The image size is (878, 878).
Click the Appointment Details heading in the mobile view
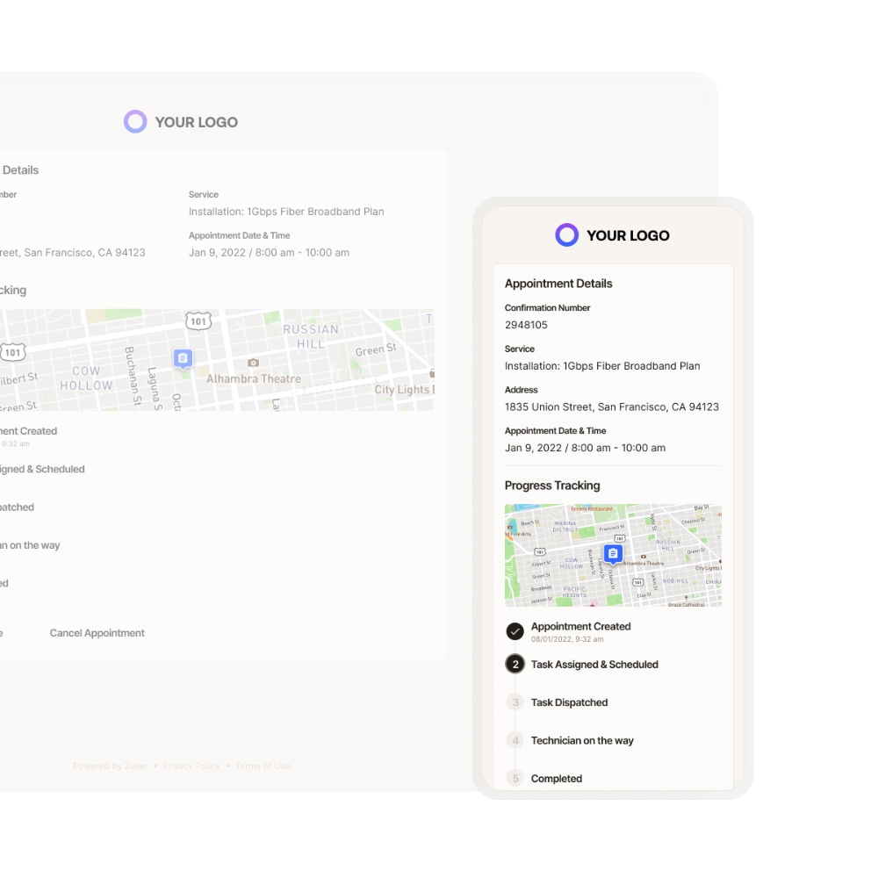(x=558, y=284)
